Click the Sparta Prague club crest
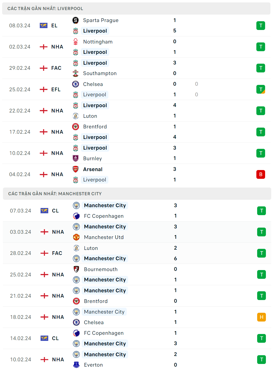272x369 pixels. (x=76, y=20)
